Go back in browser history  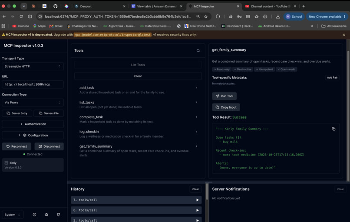4,17
